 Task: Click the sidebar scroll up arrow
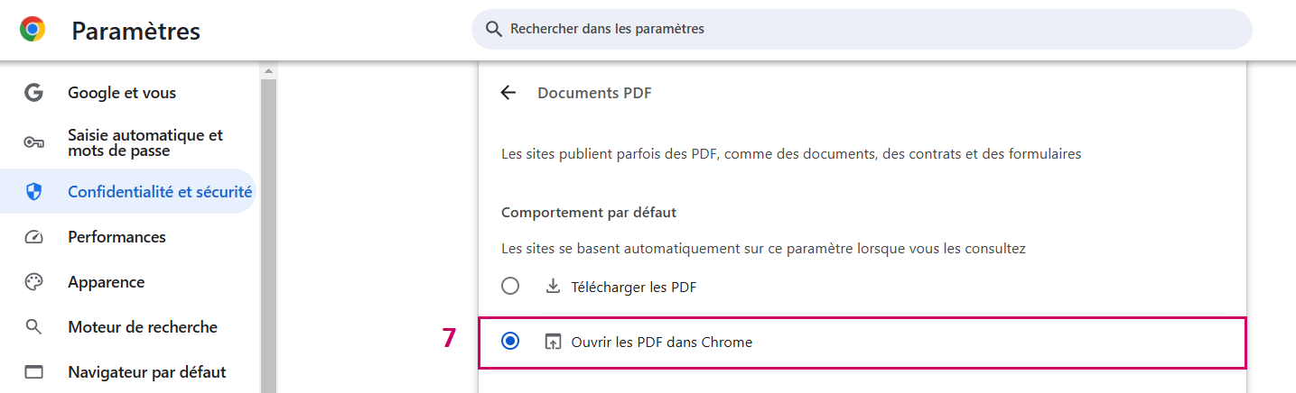click(x=268, y=70)
